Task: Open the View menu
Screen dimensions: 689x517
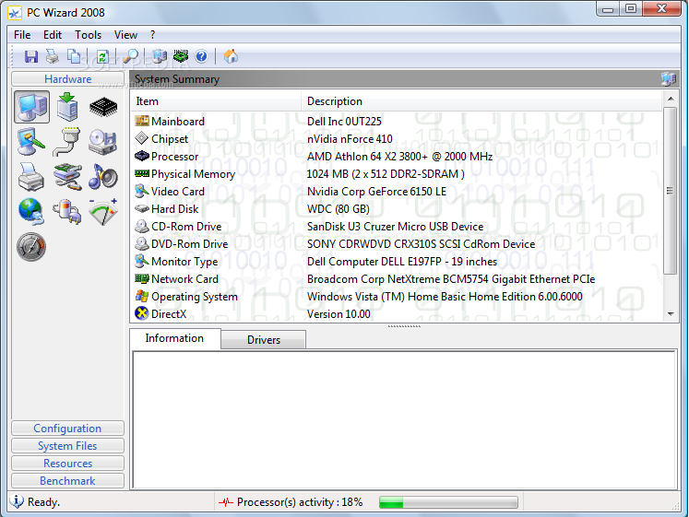Action: (x=125, y=35)
